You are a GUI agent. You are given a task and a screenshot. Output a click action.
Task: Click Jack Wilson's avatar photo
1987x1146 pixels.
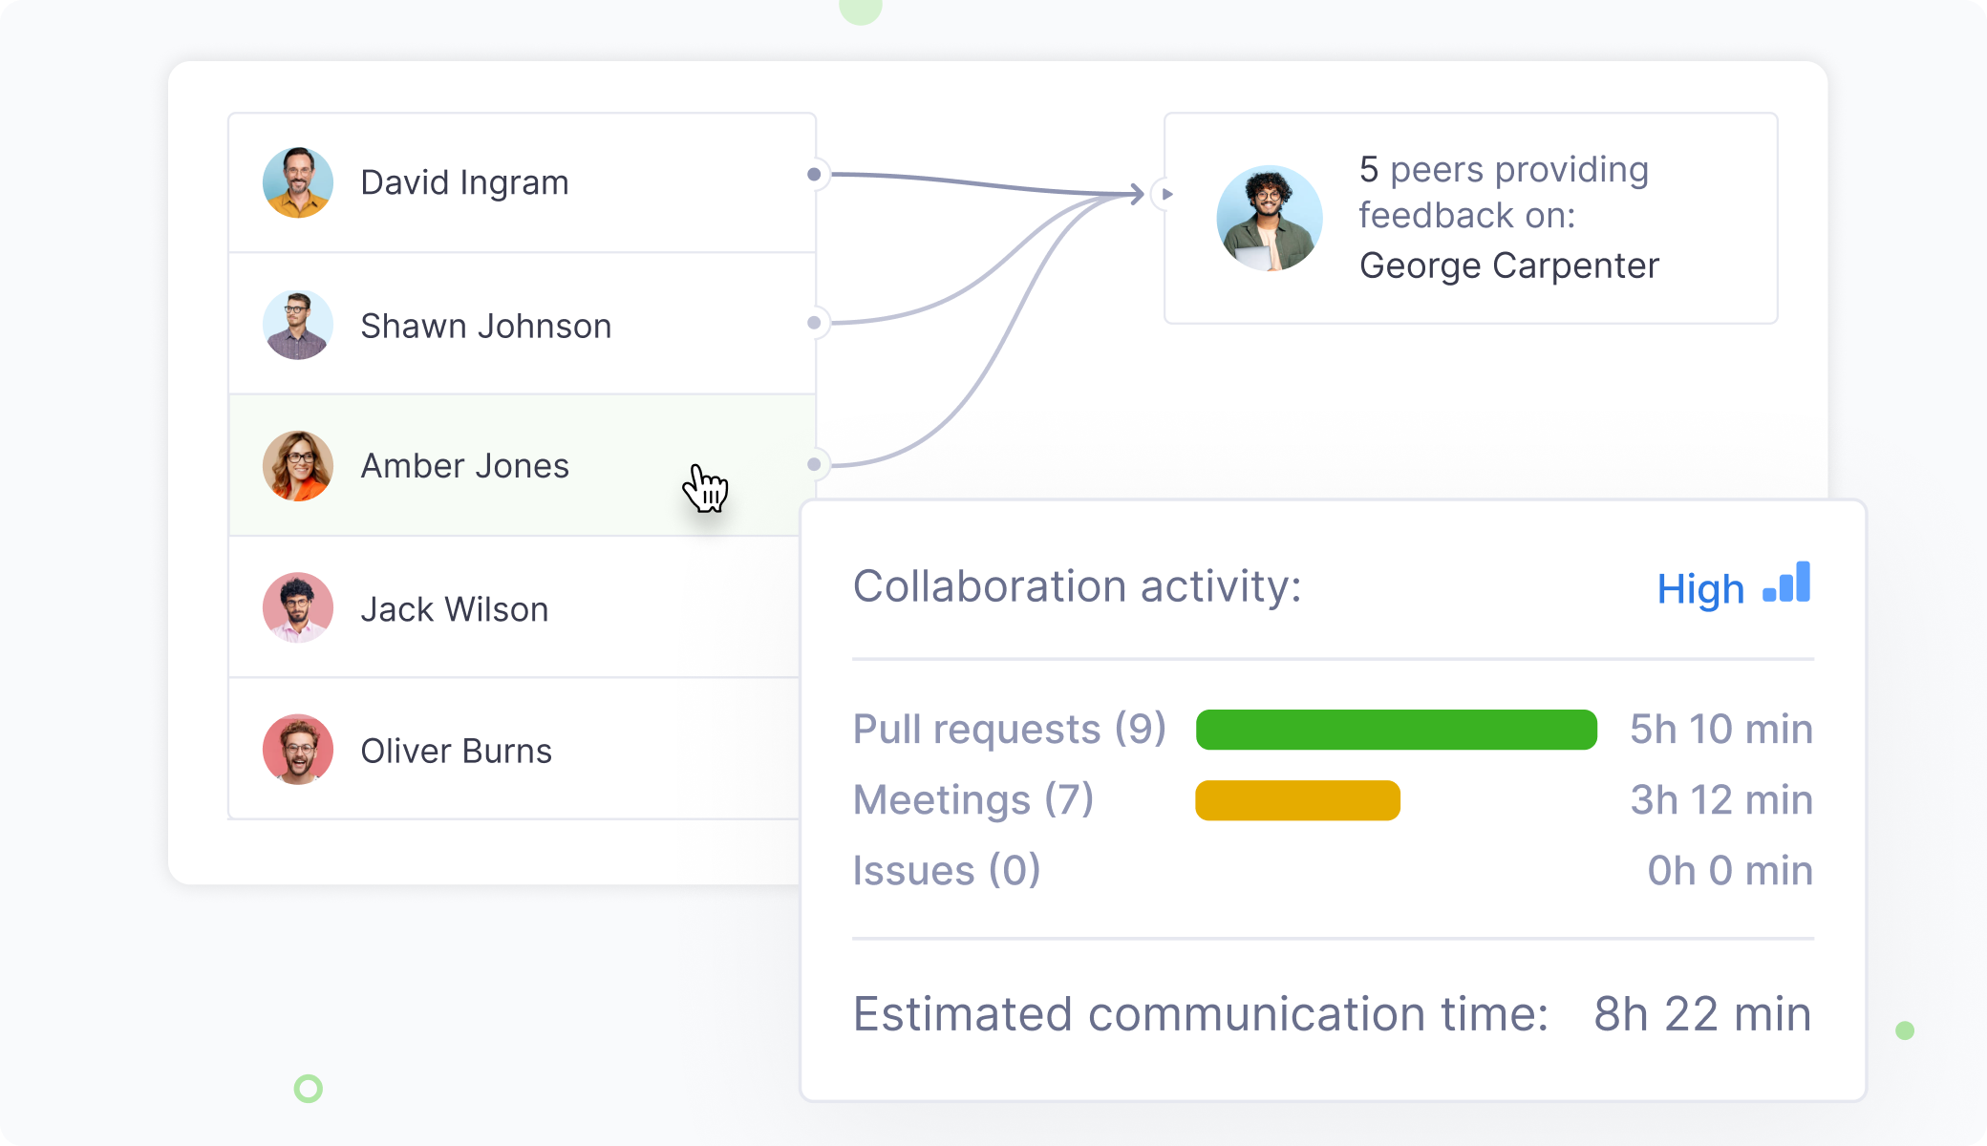298,608
